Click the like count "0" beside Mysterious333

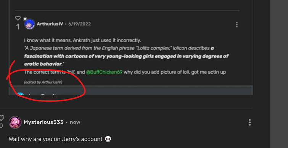pyautogui.click(x=1, y=126)
